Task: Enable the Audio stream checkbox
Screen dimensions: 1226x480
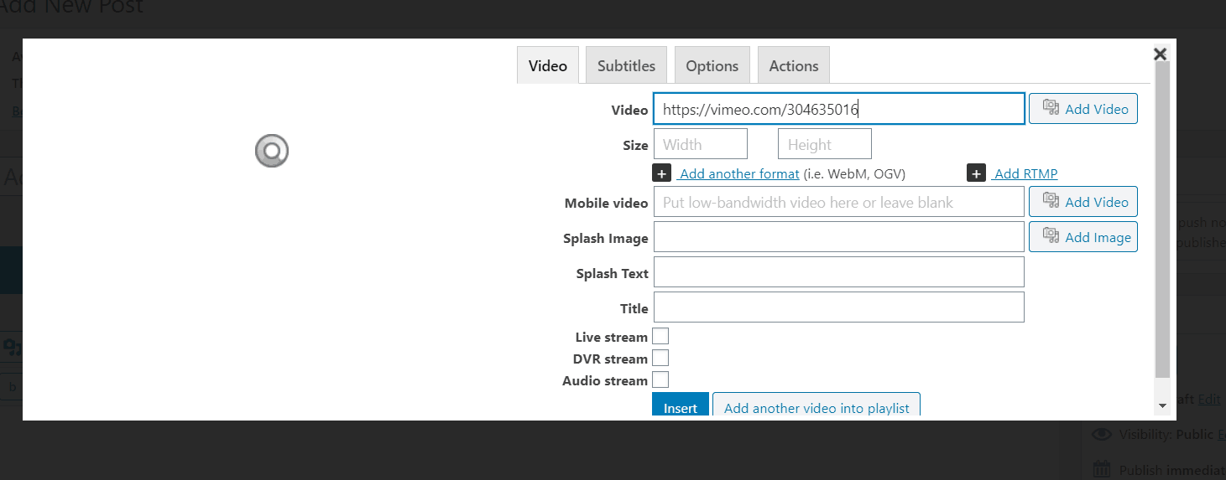Action: tap(660, 379)
